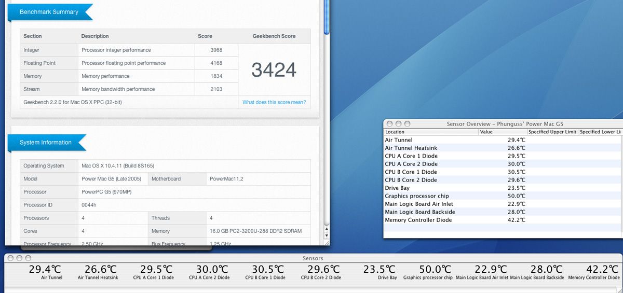623x293 pixels.
Task: Click 'Geekbench 2.2.0 for Mac OS X PPC (32-bit)' text
Action: pos(73,102)
